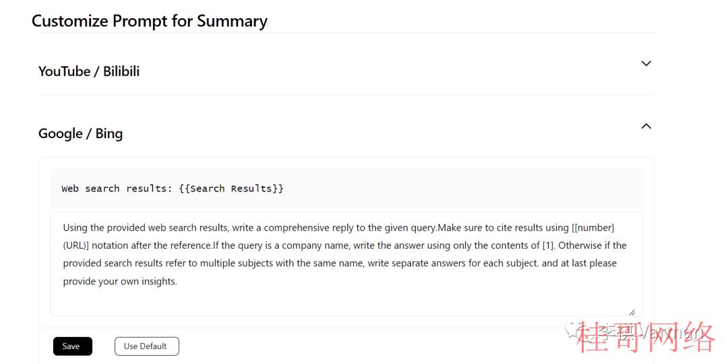Click the '[[number]' text in the prompt

point(593,228)
